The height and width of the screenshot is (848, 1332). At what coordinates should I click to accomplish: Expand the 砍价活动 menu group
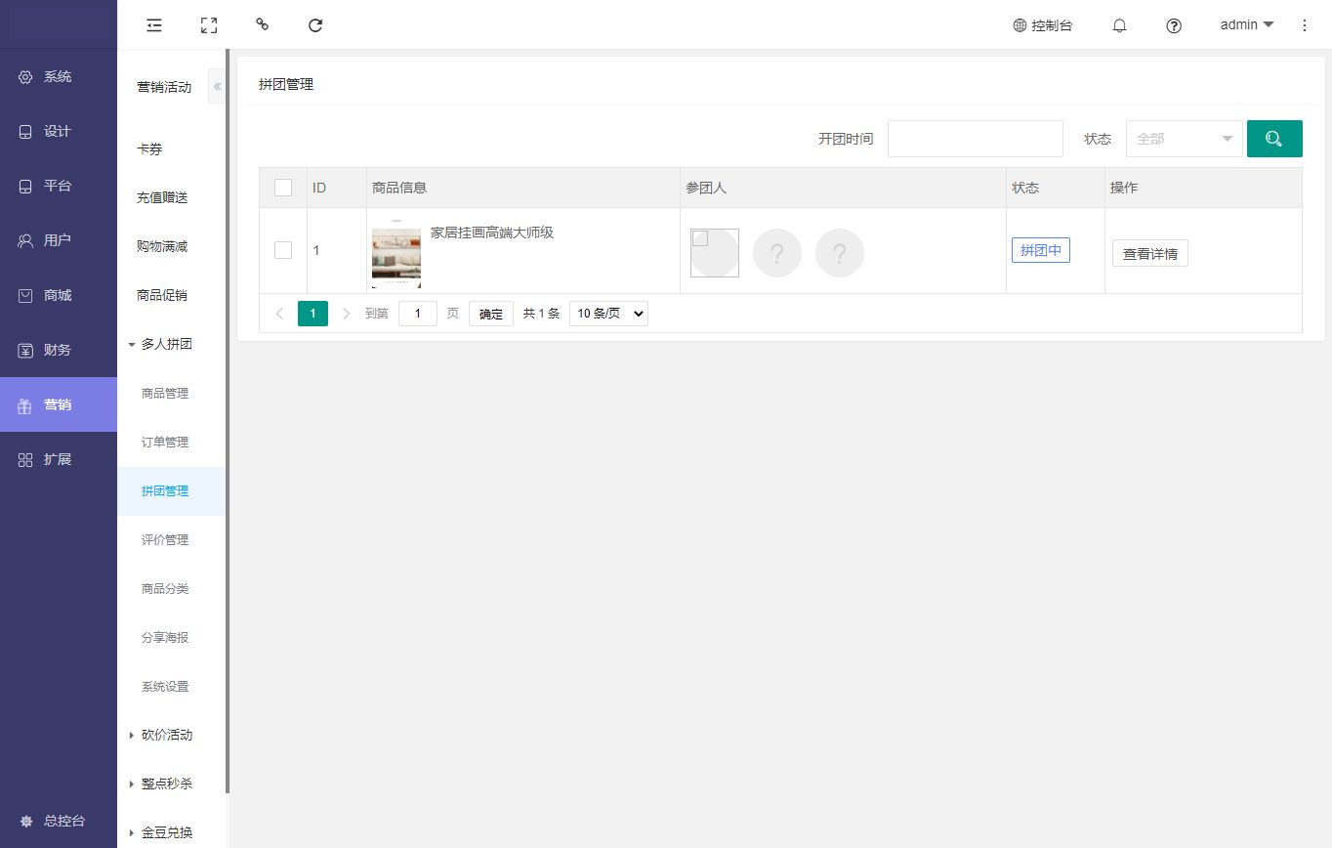[x=166, y=735]
